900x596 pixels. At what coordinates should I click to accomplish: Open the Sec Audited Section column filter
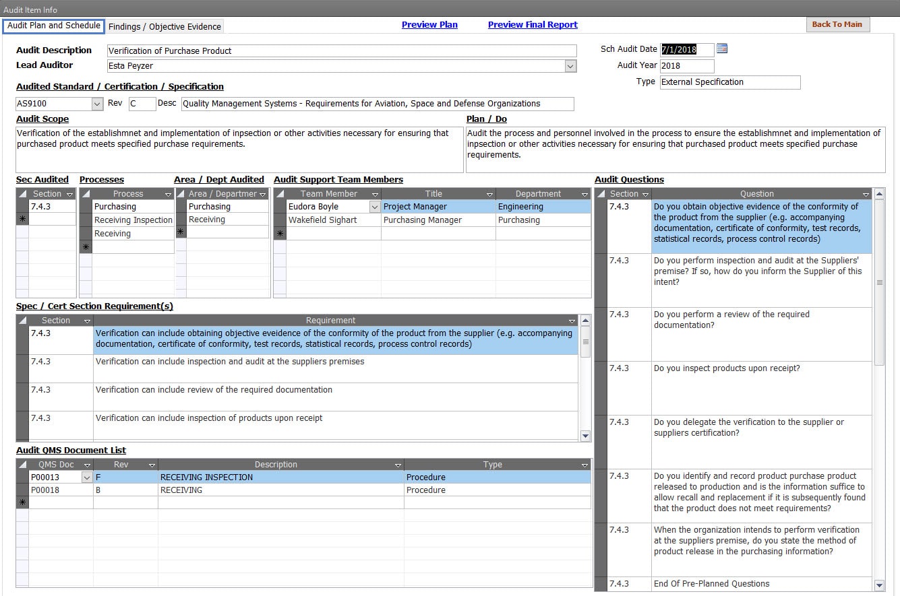pos(70,194)
